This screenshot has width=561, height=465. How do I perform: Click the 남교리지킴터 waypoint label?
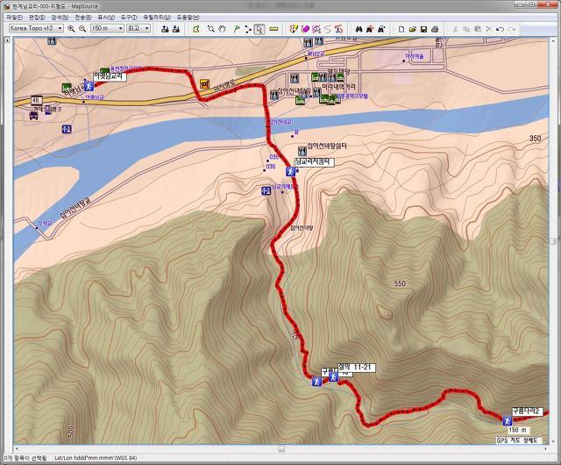pos(314,162)
